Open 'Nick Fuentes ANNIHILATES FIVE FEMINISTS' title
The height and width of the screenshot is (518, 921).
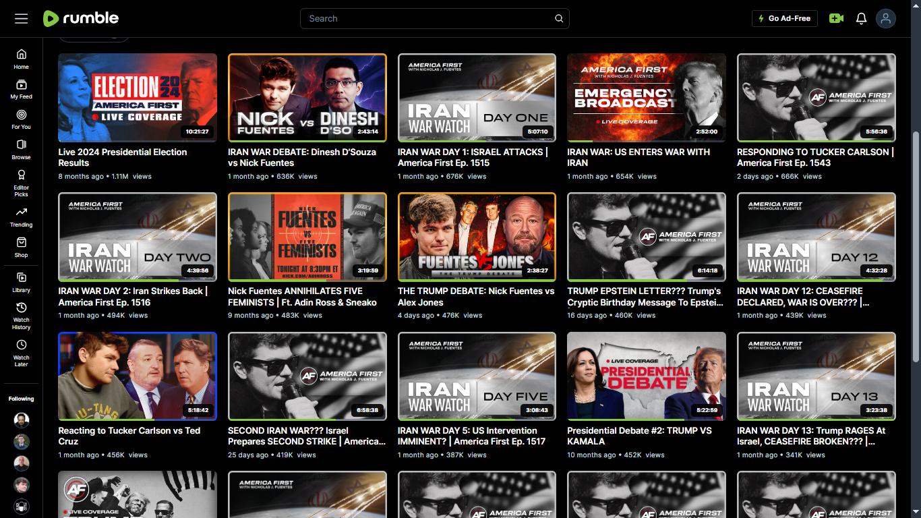point(302,297)
